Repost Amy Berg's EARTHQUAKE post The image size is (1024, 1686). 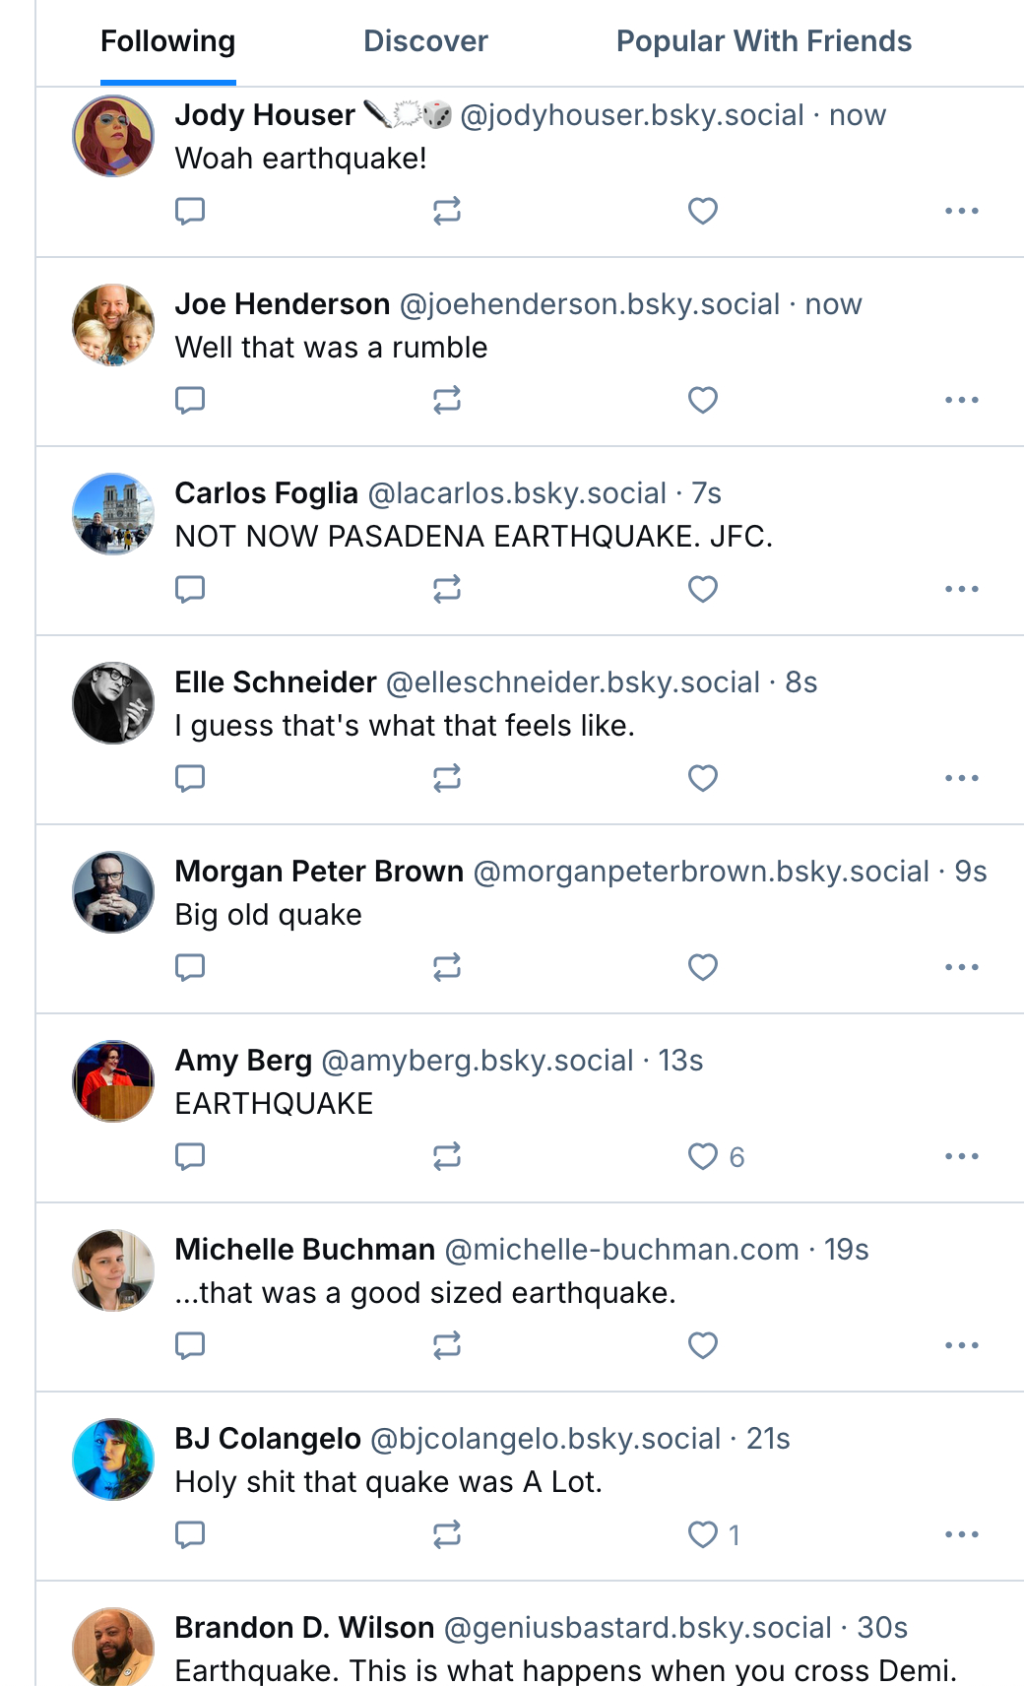coord(447,1156)
